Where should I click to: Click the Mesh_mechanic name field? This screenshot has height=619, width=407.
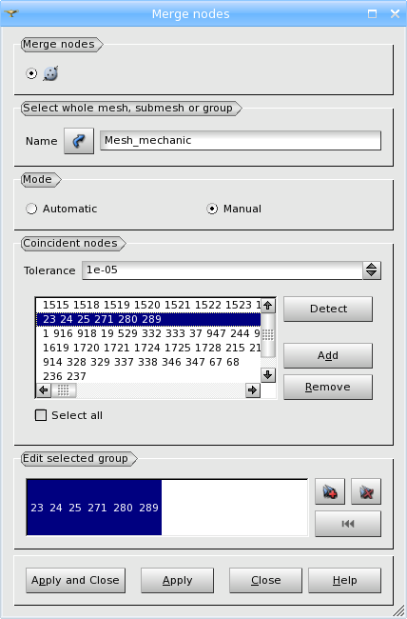[241, 141]
